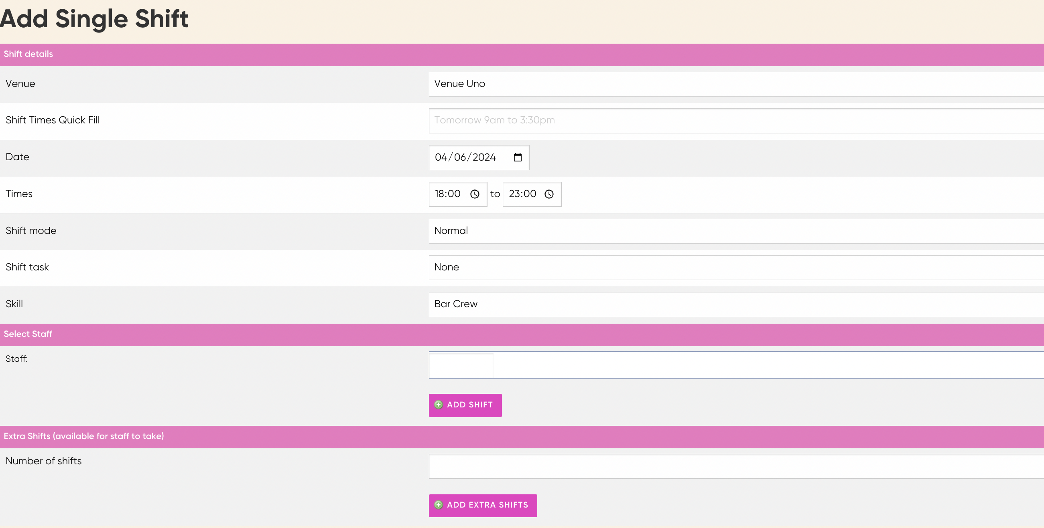1044x528 pixels.
Task: Open the clock picker for 18:00 start time
Action: (x=475, y=194)
